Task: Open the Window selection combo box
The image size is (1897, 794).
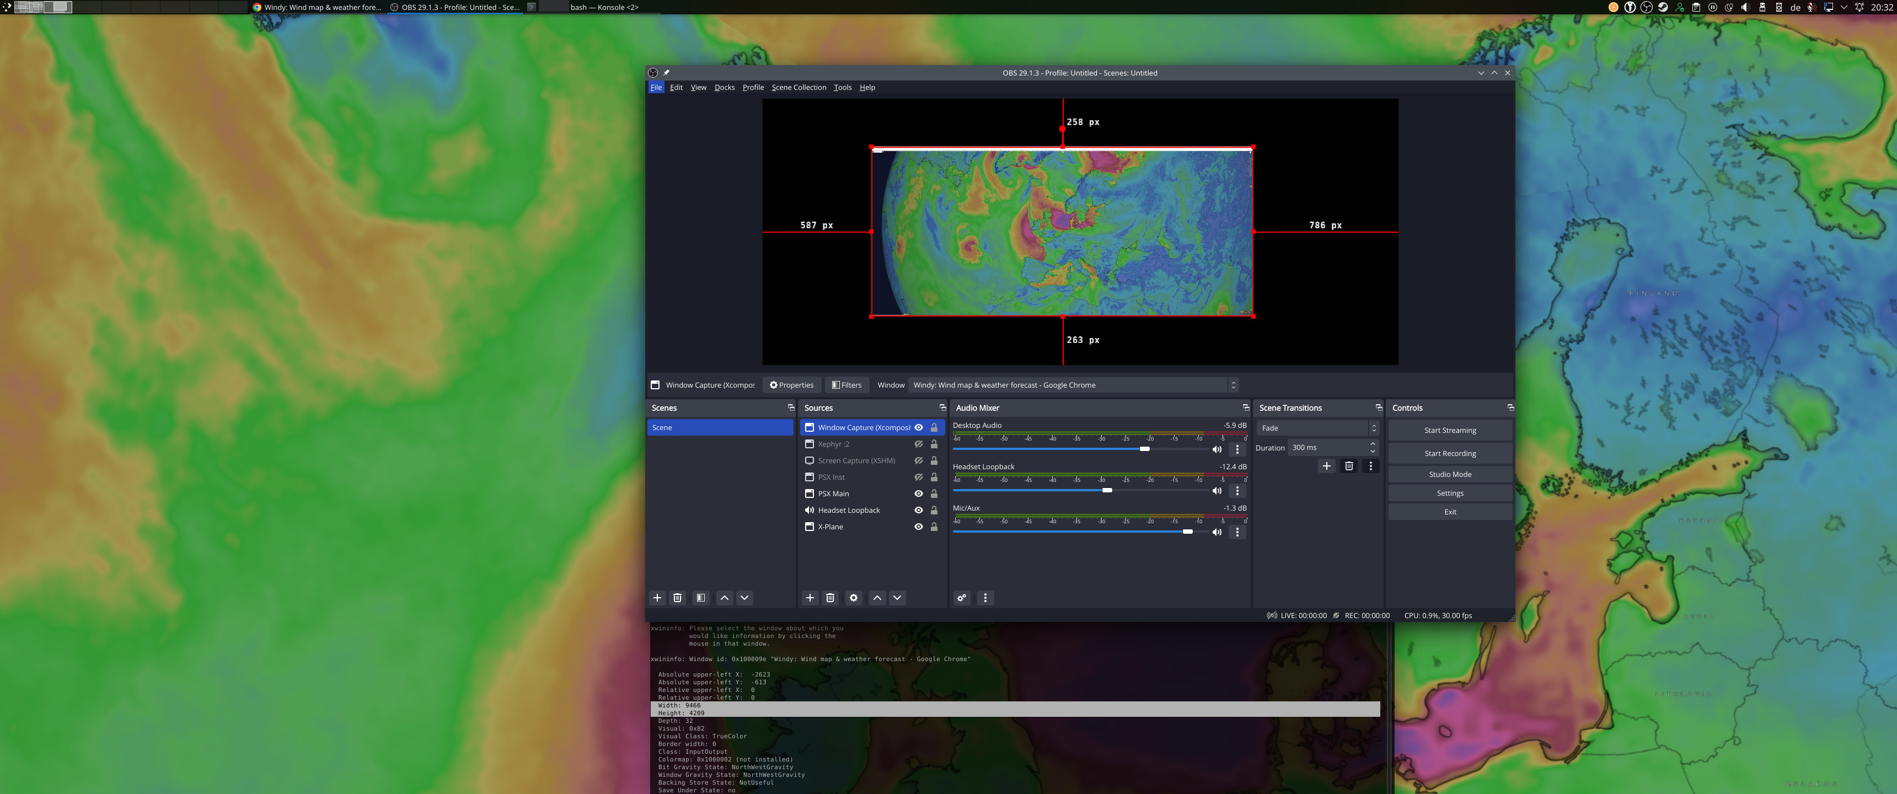Action: coord(1073,385)
